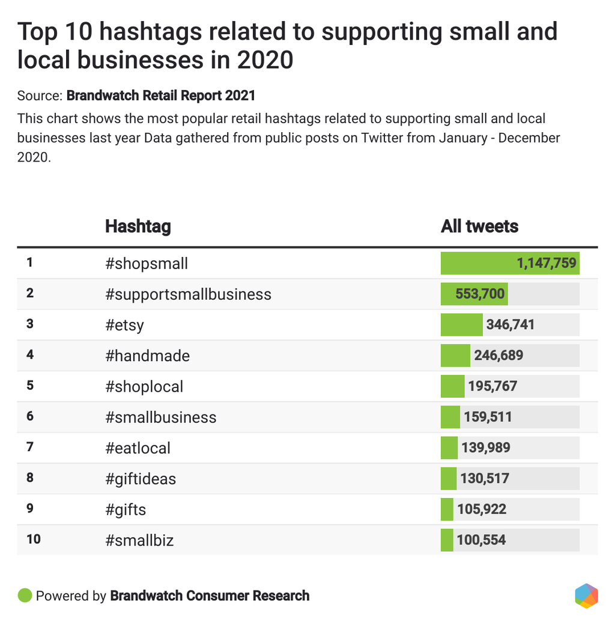615x629 pixels.
Task: Select the #smallbiz hashtag entry
Action: pyautogui.click(x=139, y=540)
